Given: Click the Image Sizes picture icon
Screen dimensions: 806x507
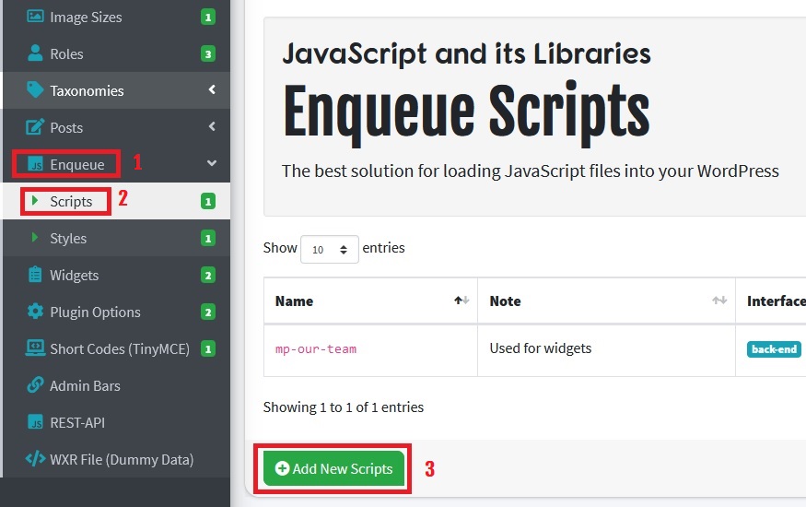Looking at the screenshot, I should coord(35,17).
